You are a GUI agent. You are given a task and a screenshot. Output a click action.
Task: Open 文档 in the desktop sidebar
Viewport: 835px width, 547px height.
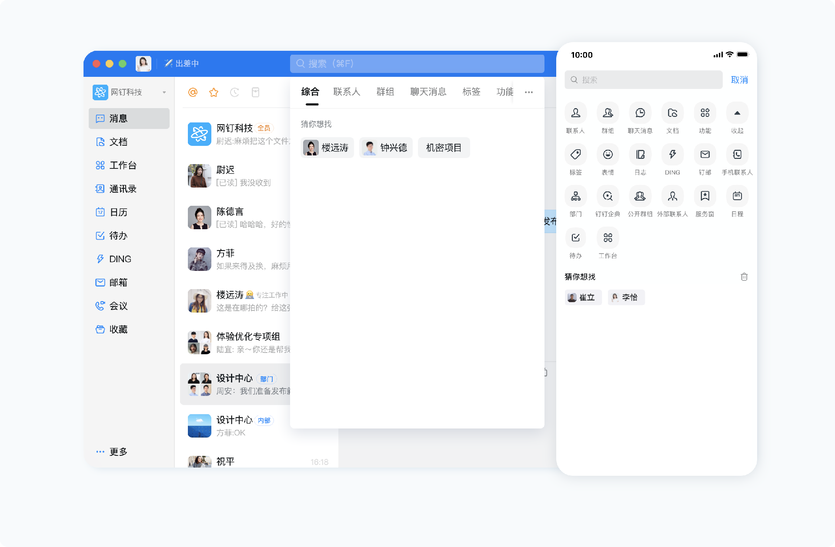click(129, 142)
